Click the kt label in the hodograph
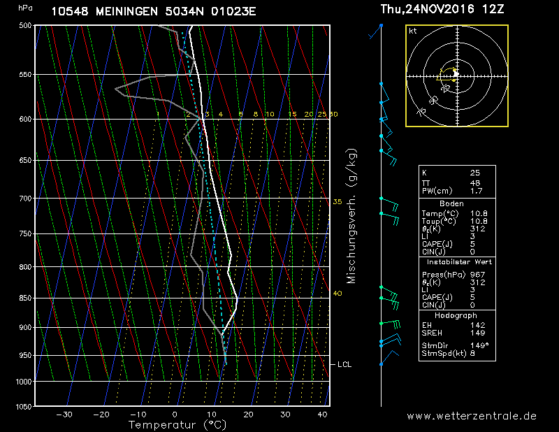 pyautogui.click(x=413, y=31)
